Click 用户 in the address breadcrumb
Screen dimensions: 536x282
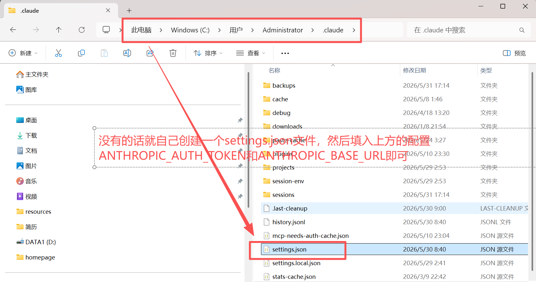[x=236, y=30]
